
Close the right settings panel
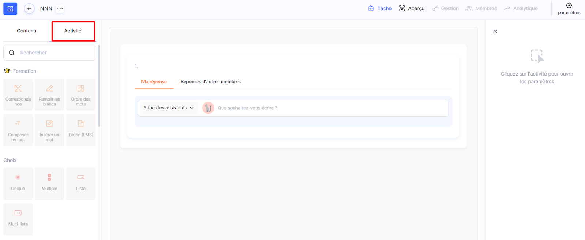point(495,32)
